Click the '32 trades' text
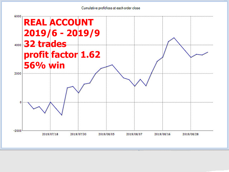This screenshot has width=229, height=172. click(x=45, y=44)
